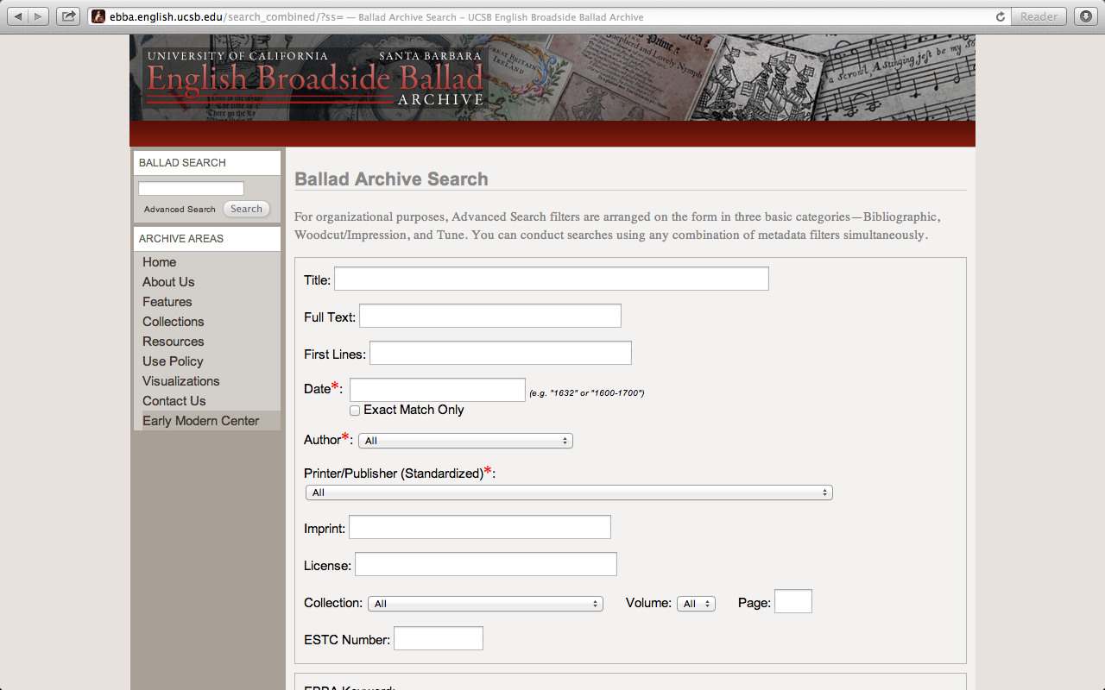1105x690 pixels.
Task: Visit the Early Modern Center link
Action: point(201,421)
